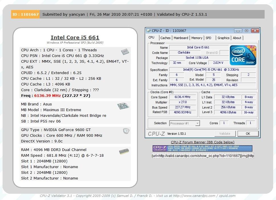276x200 pixels.
Task: Click the Core Voltage value 2.024 V
Action: click(218, 63)
